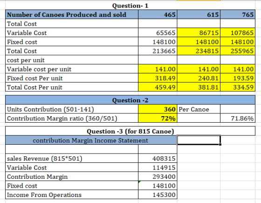
Task: Select total cost value 213665
Action: (158, 51)
